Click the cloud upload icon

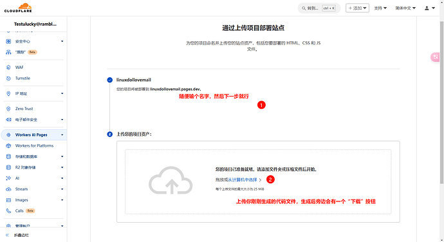171,180
